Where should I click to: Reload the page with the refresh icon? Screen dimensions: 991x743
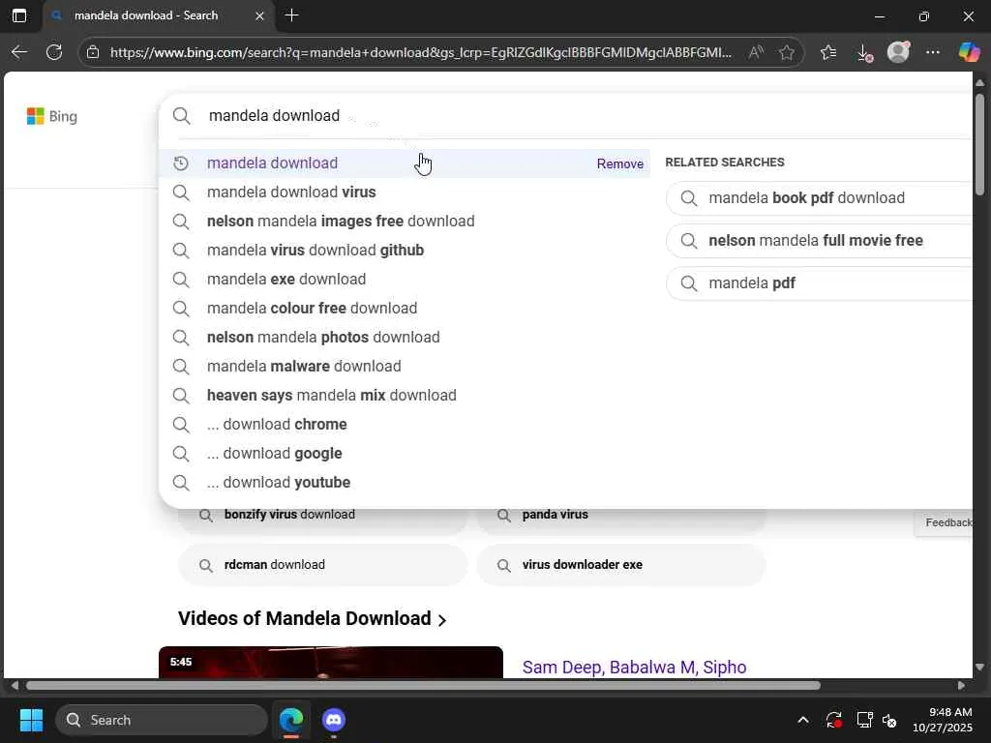(54, 52)
